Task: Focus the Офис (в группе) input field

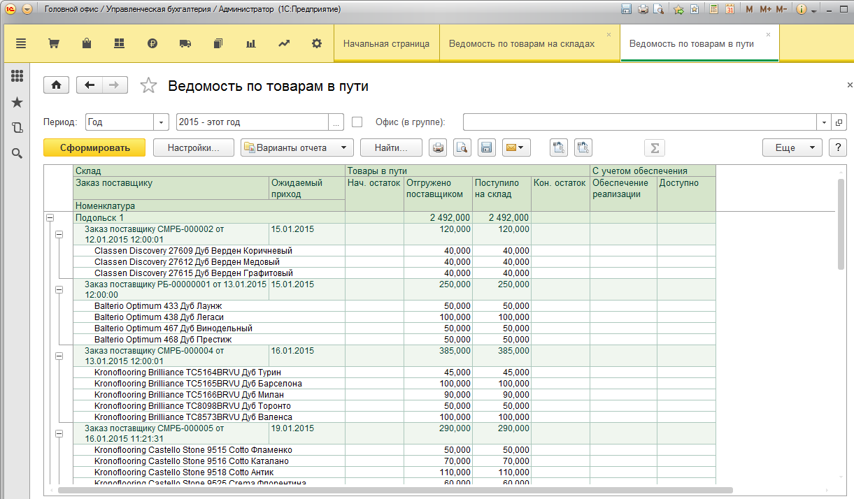Action: click(x=640, y=122)
